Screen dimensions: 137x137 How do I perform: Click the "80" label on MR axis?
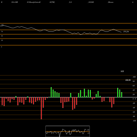(x=134, y=81)
